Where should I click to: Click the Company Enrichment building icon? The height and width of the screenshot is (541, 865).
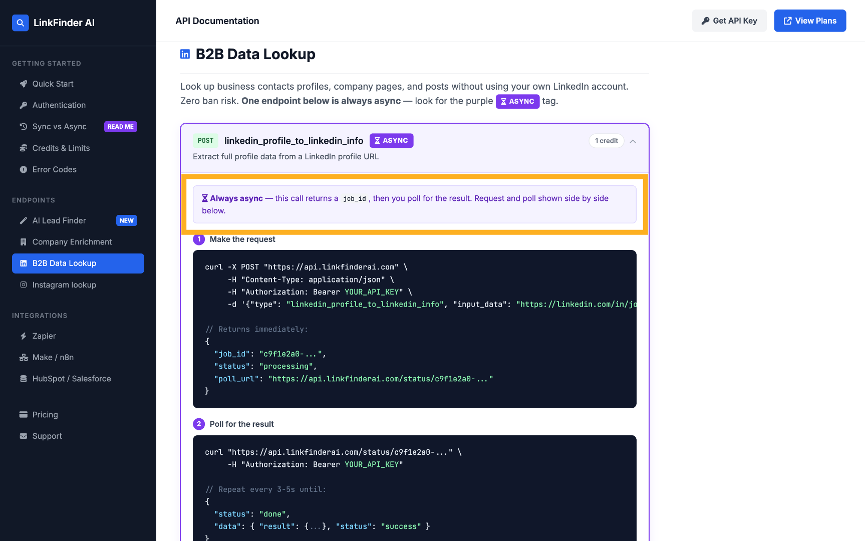[24, 242]
